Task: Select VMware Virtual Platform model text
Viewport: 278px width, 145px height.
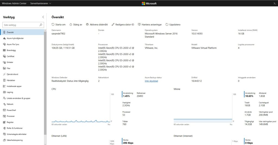Action: (x=204, y=48)
